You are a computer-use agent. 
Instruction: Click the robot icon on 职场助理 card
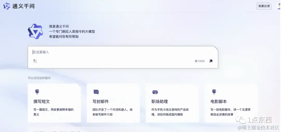(x=155, y=92)
